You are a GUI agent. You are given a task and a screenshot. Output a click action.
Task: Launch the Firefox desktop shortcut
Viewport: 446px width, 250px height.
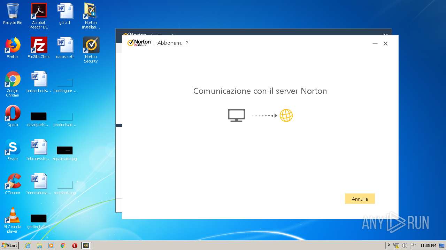click(x=13, y=48)
